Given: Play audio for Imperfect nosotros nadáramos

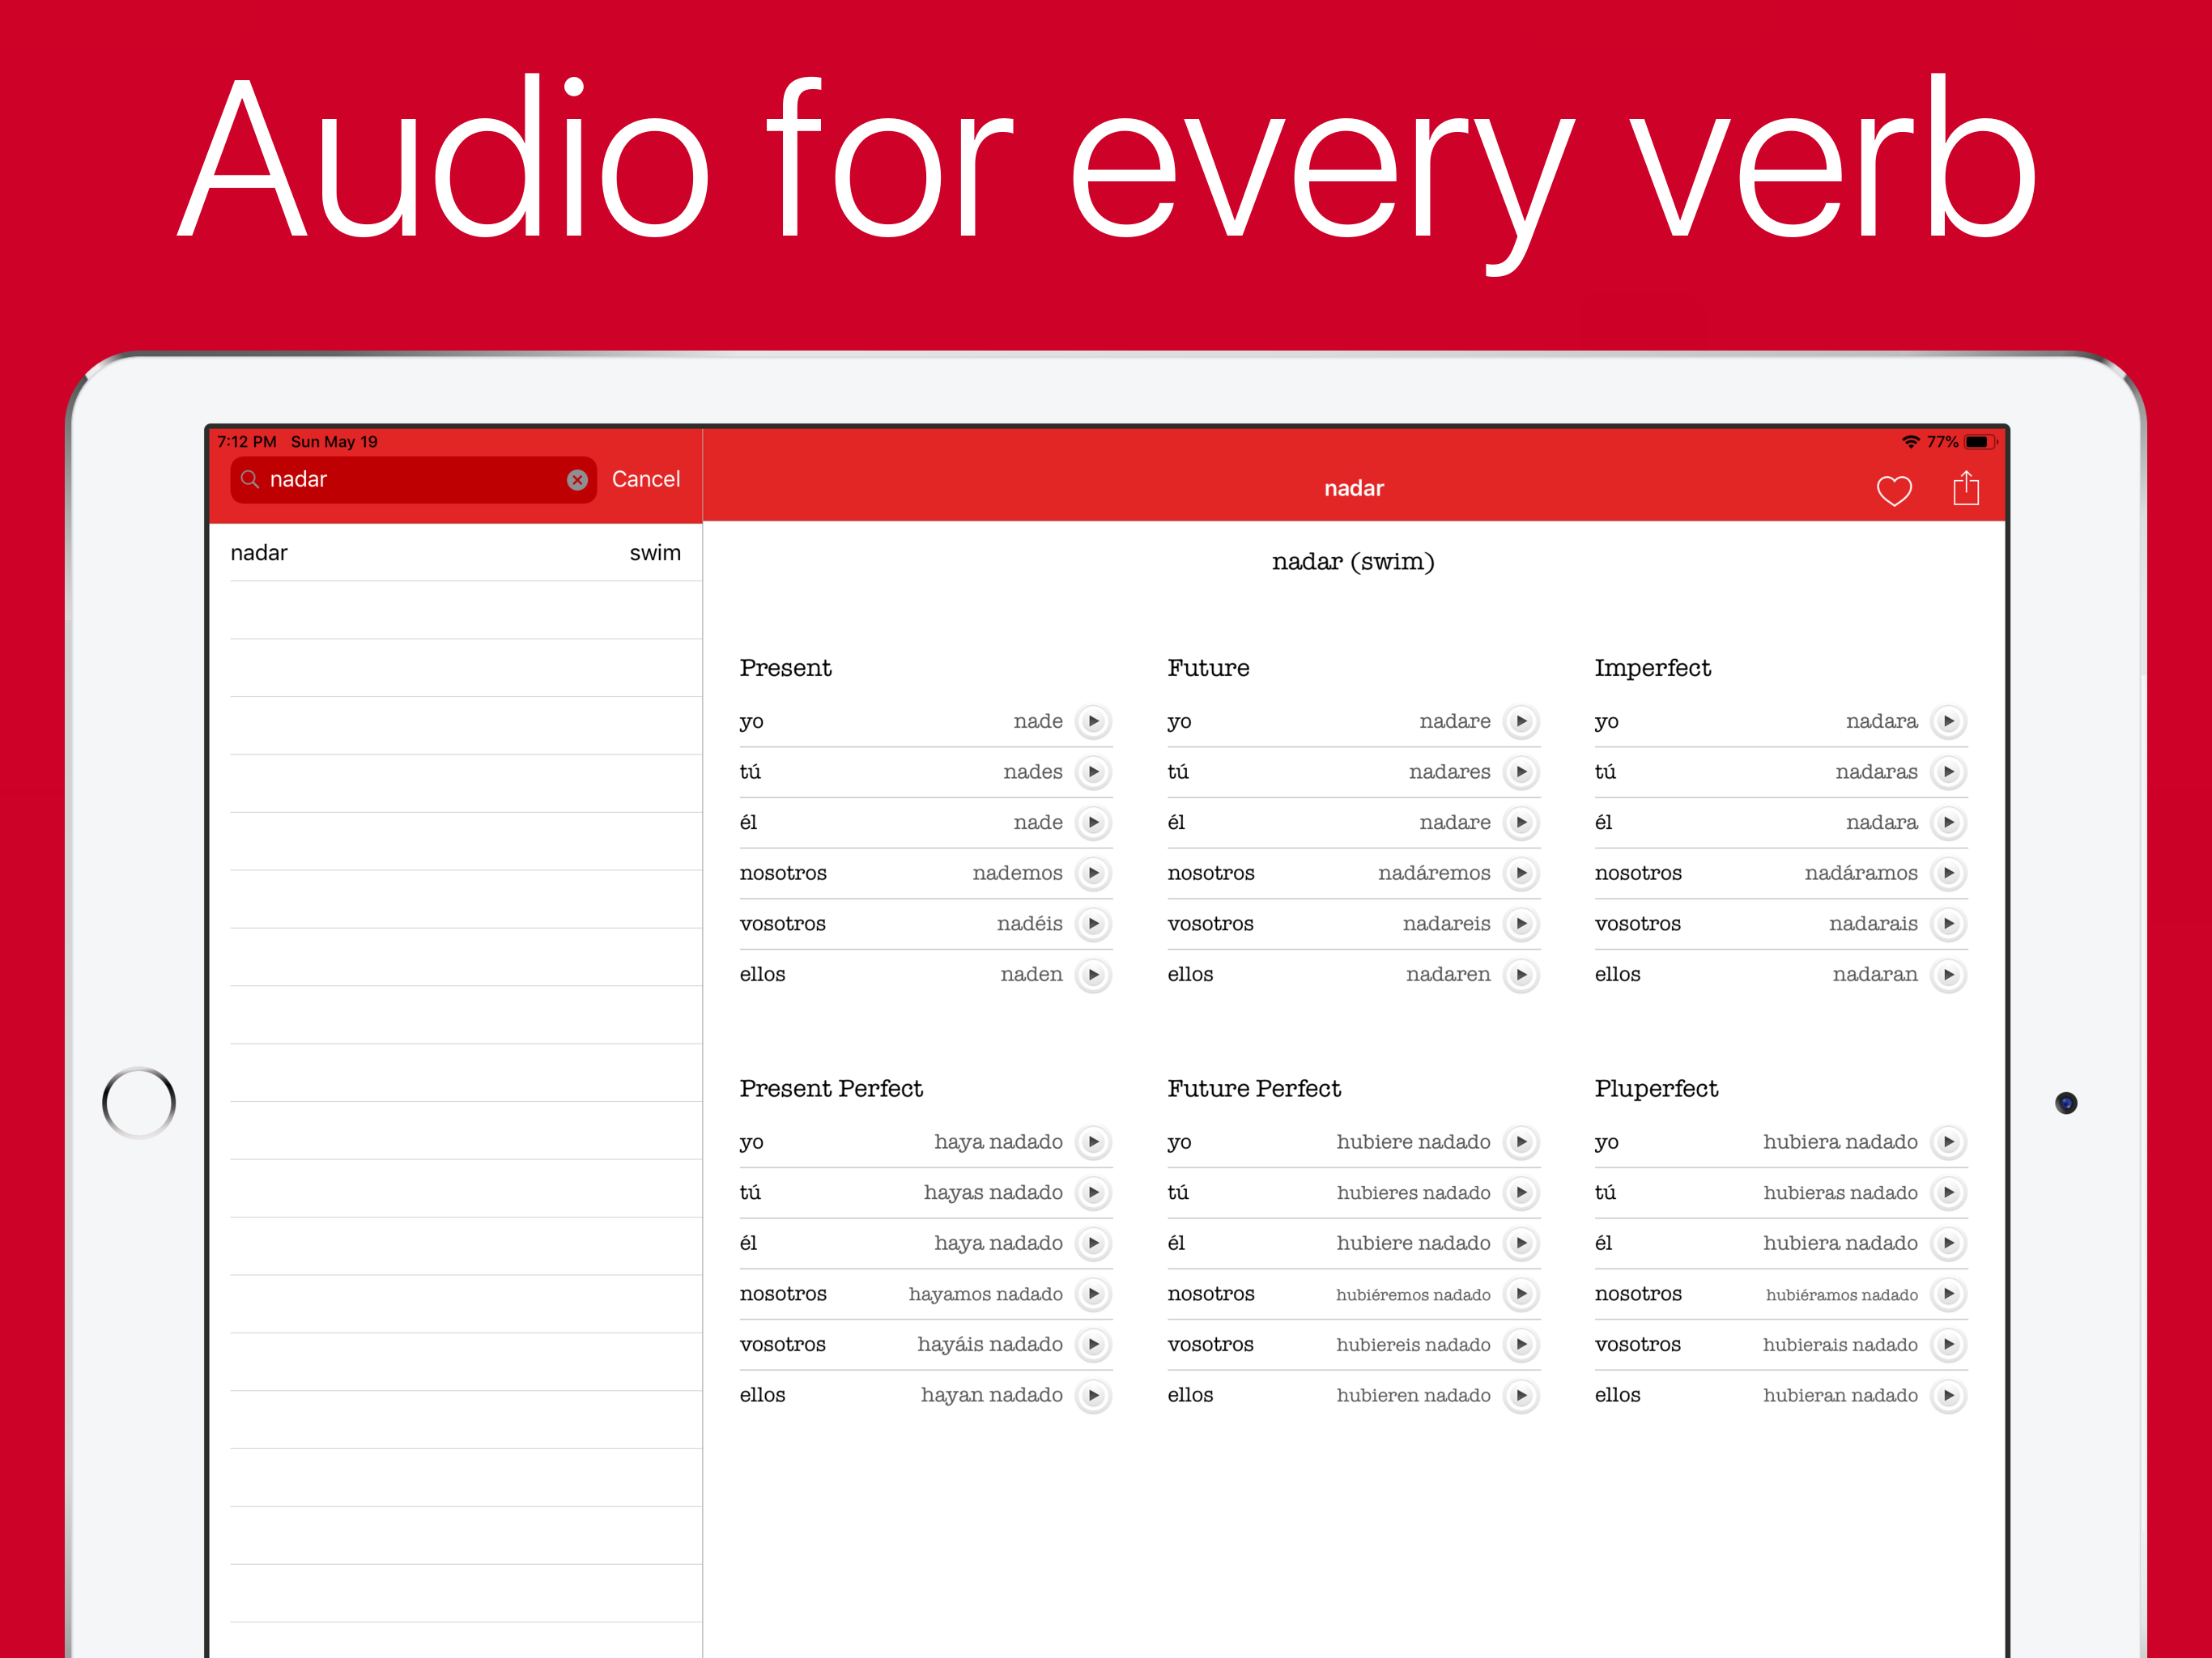Looking at the screenshot, I should click(1948, 873).
